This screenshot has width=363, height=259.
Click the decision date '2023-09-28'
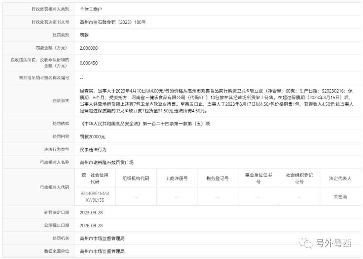coord(91,213)
